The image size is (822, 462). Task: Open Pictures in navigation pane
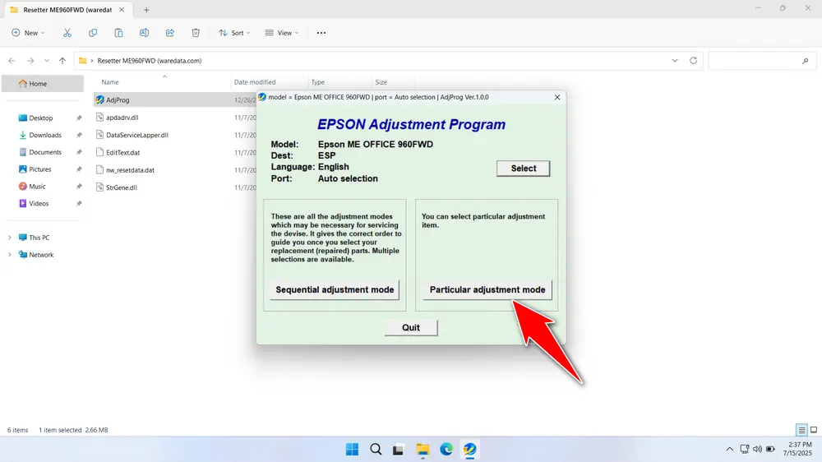coord(39,169)
